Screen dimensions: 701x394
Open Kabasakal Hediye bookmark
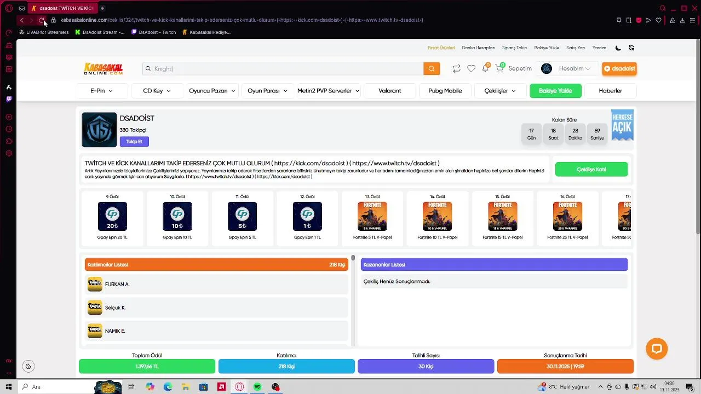click(x=206, y=32)
